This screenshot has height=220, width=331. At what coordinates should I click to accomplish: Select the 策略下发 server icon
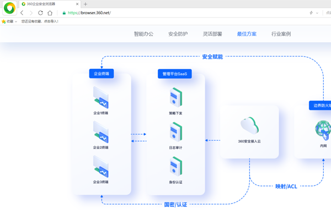175,98
